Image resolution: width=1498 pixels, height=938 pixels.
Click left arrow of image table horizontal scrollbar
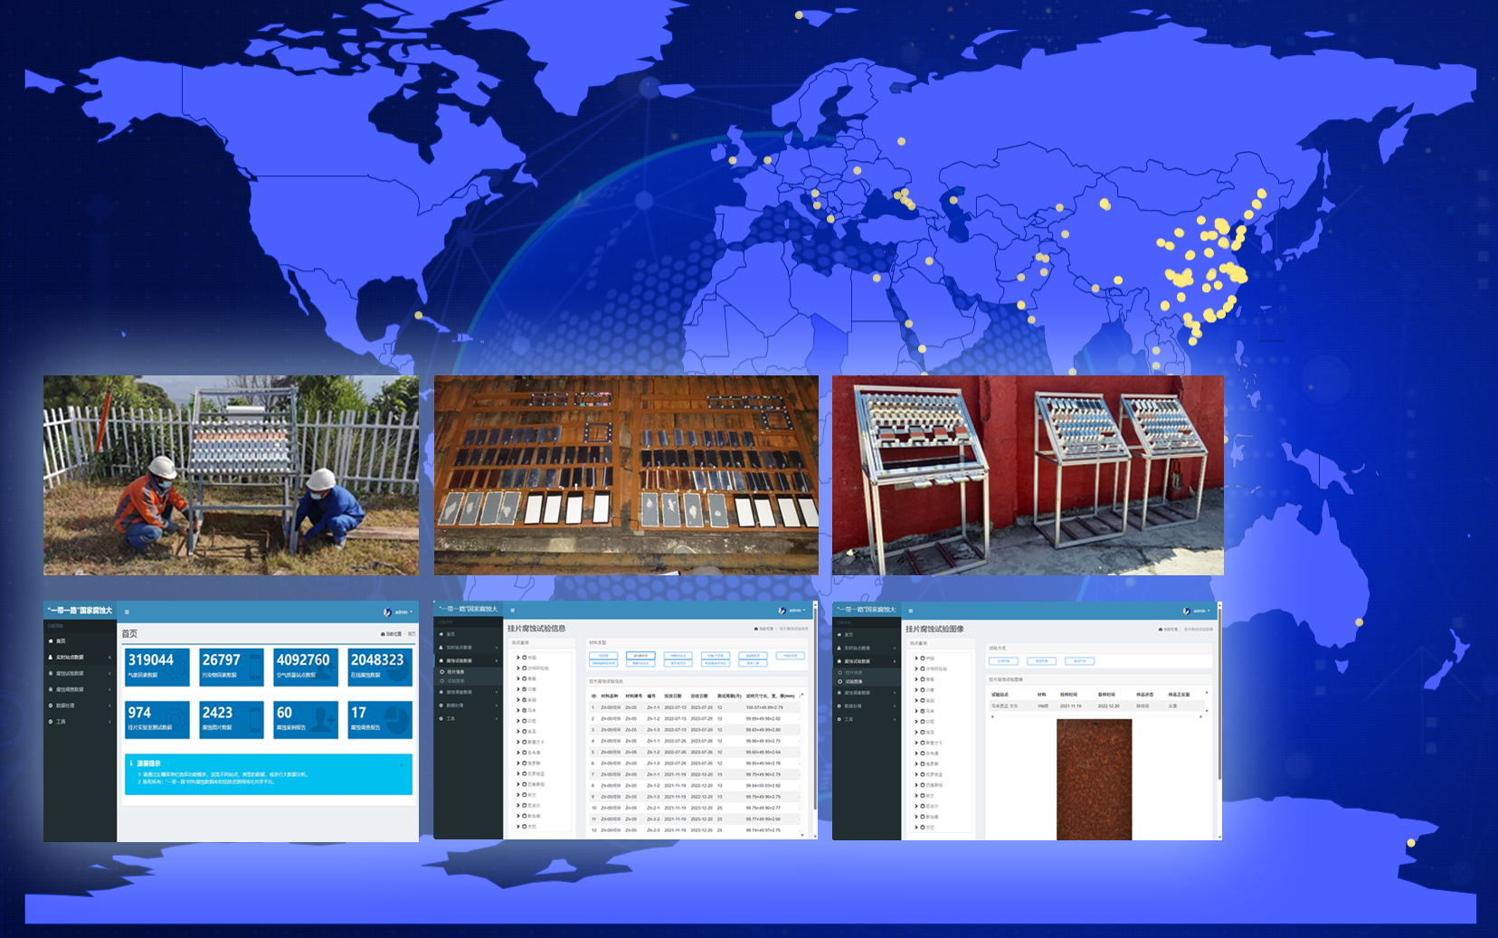(x=992, y=716)
